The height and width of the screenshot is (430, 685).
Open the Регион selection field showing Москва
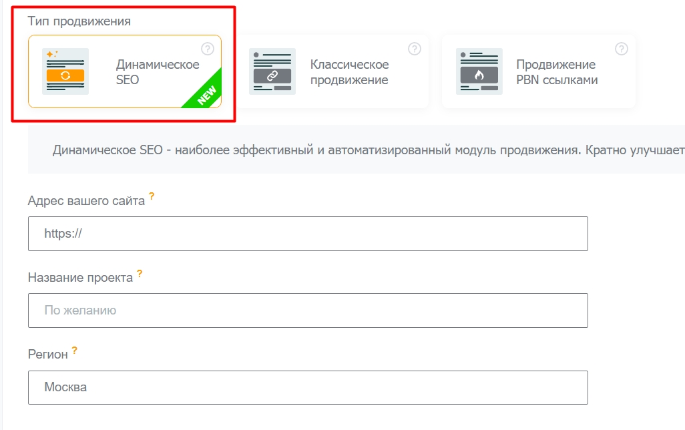tap(307, 387)
